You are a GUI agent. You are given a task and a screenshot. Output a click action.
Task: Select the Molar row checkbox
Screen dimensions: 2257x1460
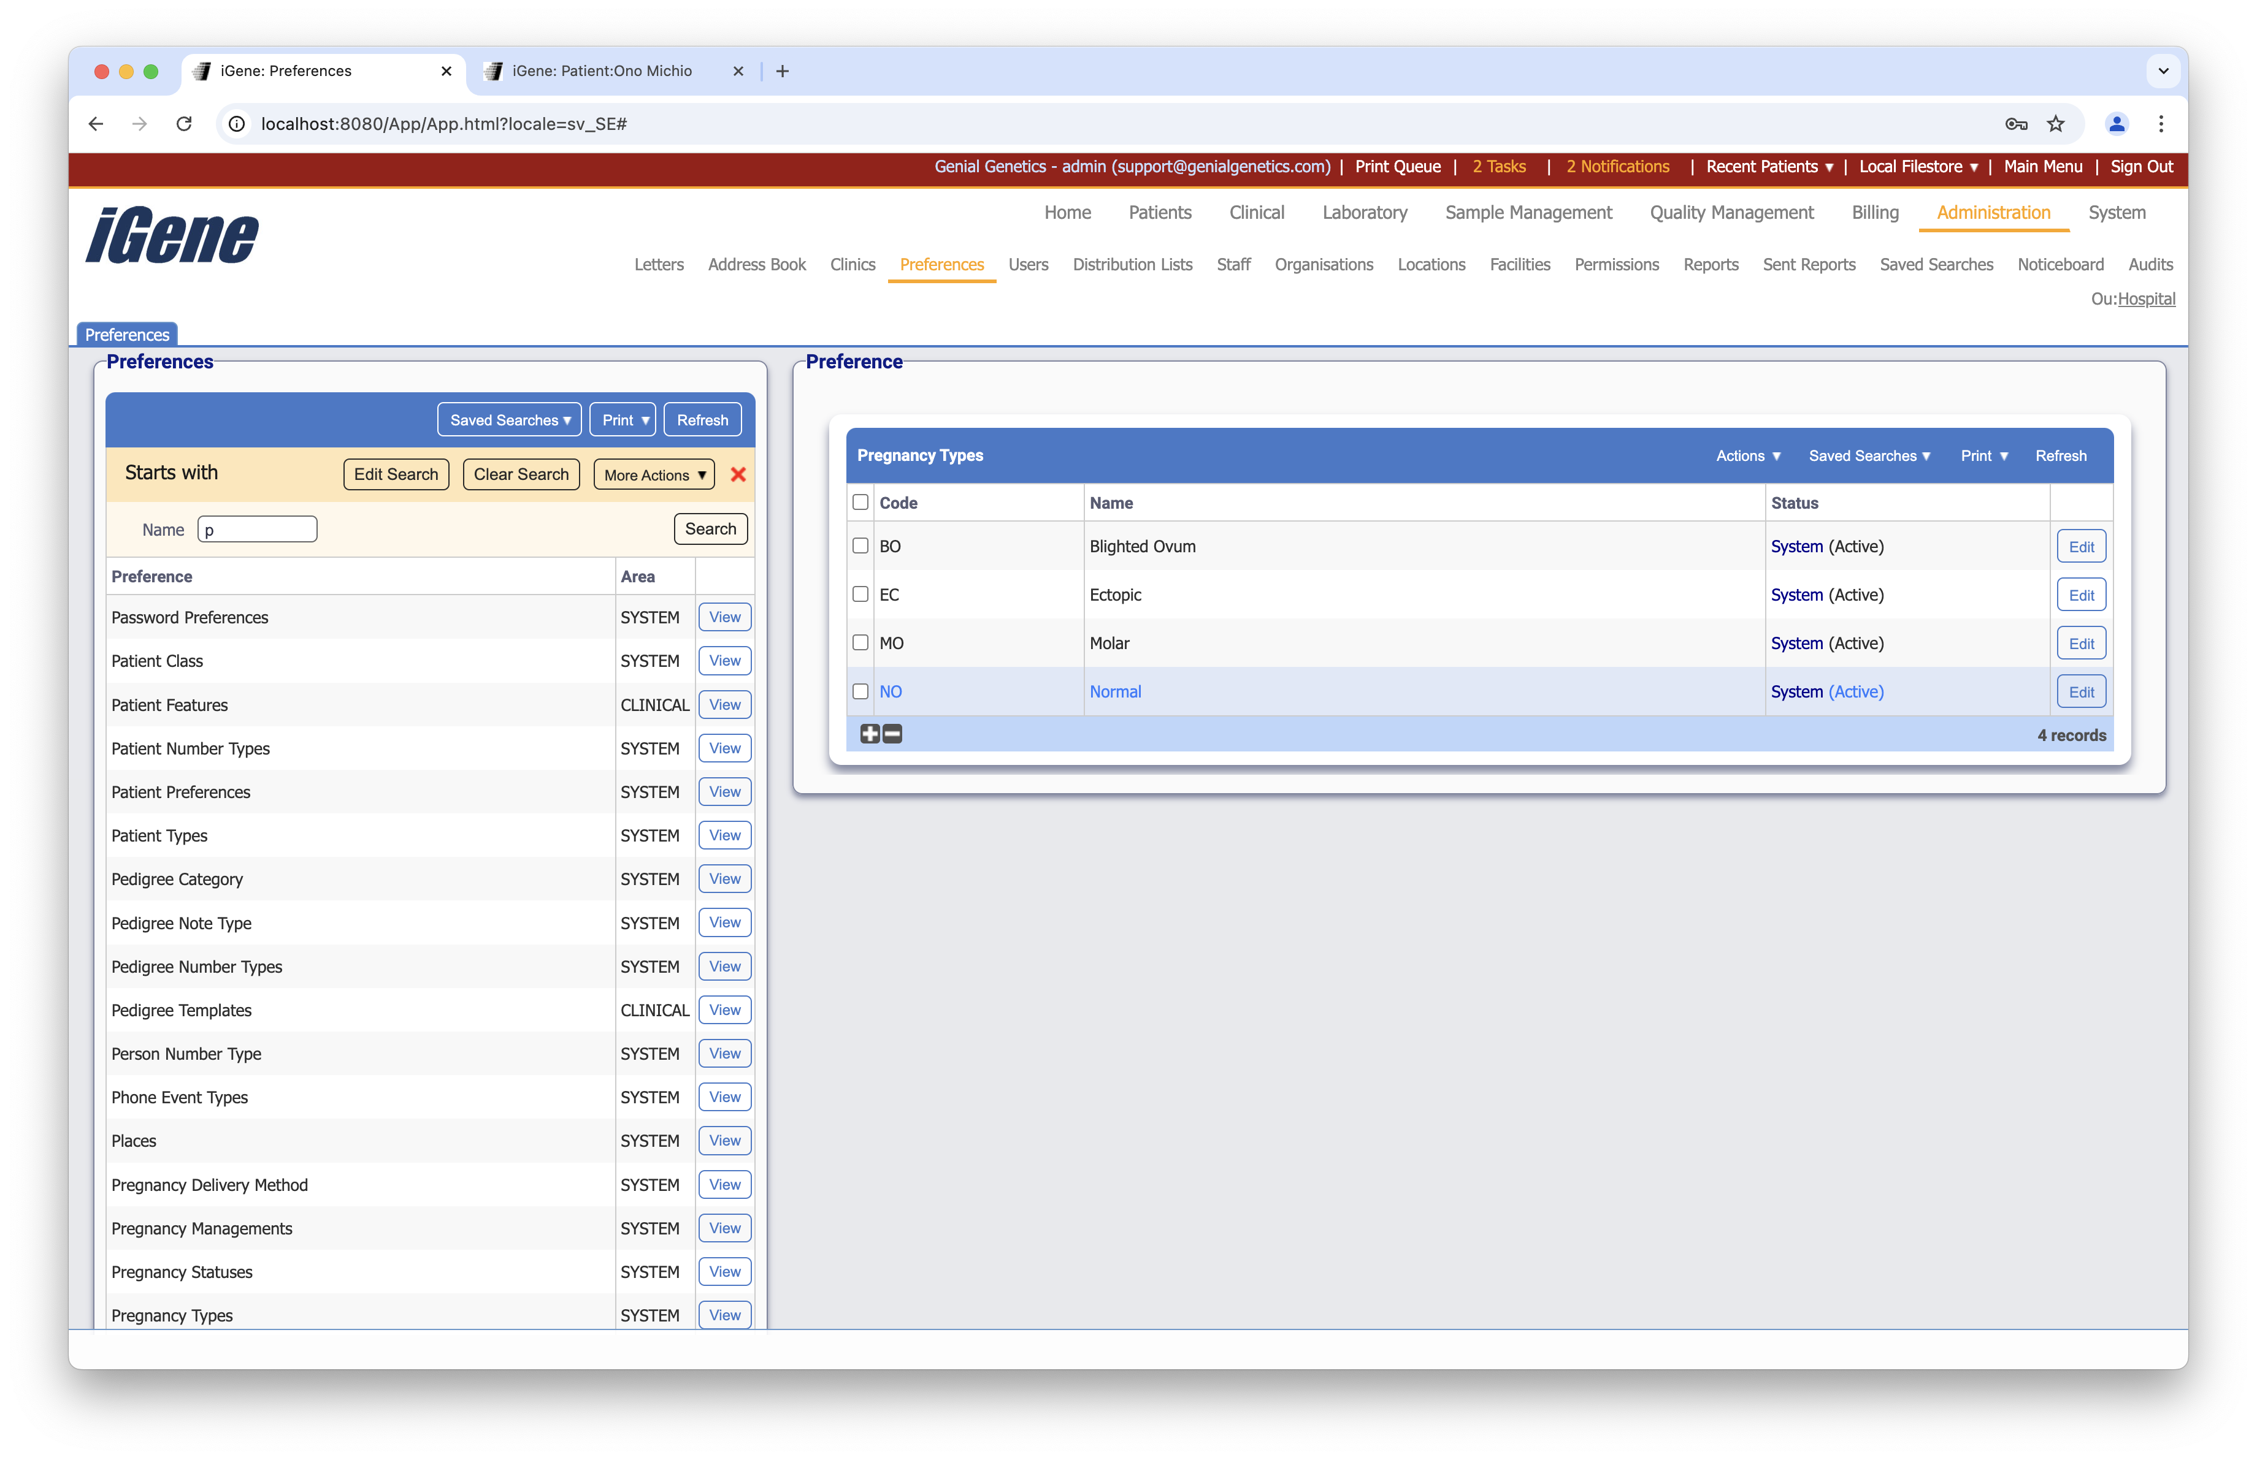[860, 642]
